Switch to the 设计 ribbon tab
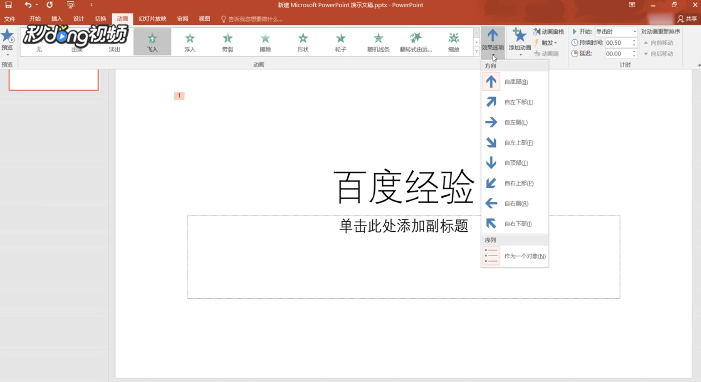 (x=78, y=19)
